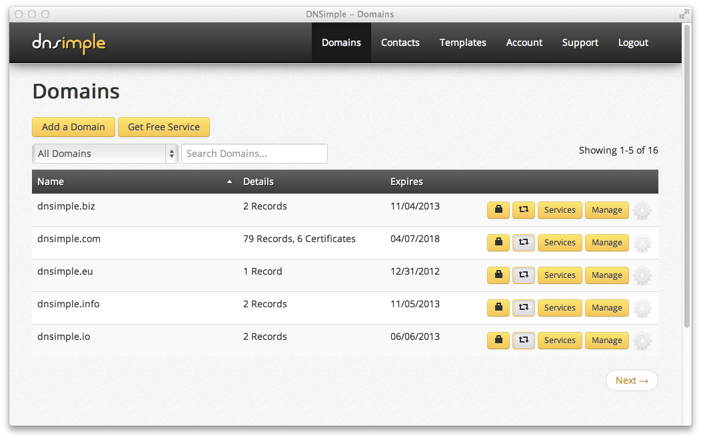Viewport: 701px width, 439px height.
Task: Click the lock icon for dnsimple.io
Action: (498, 340)
